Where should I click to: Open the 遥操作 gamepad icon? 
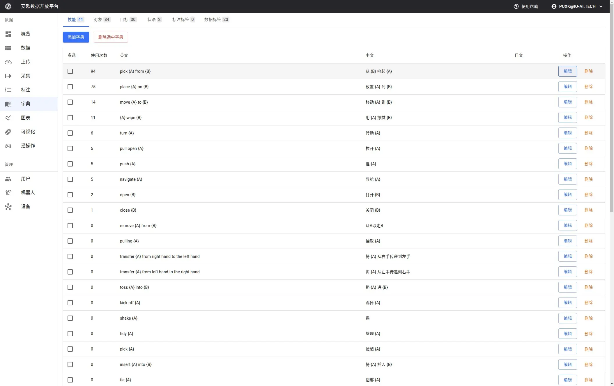coord(8,146)
